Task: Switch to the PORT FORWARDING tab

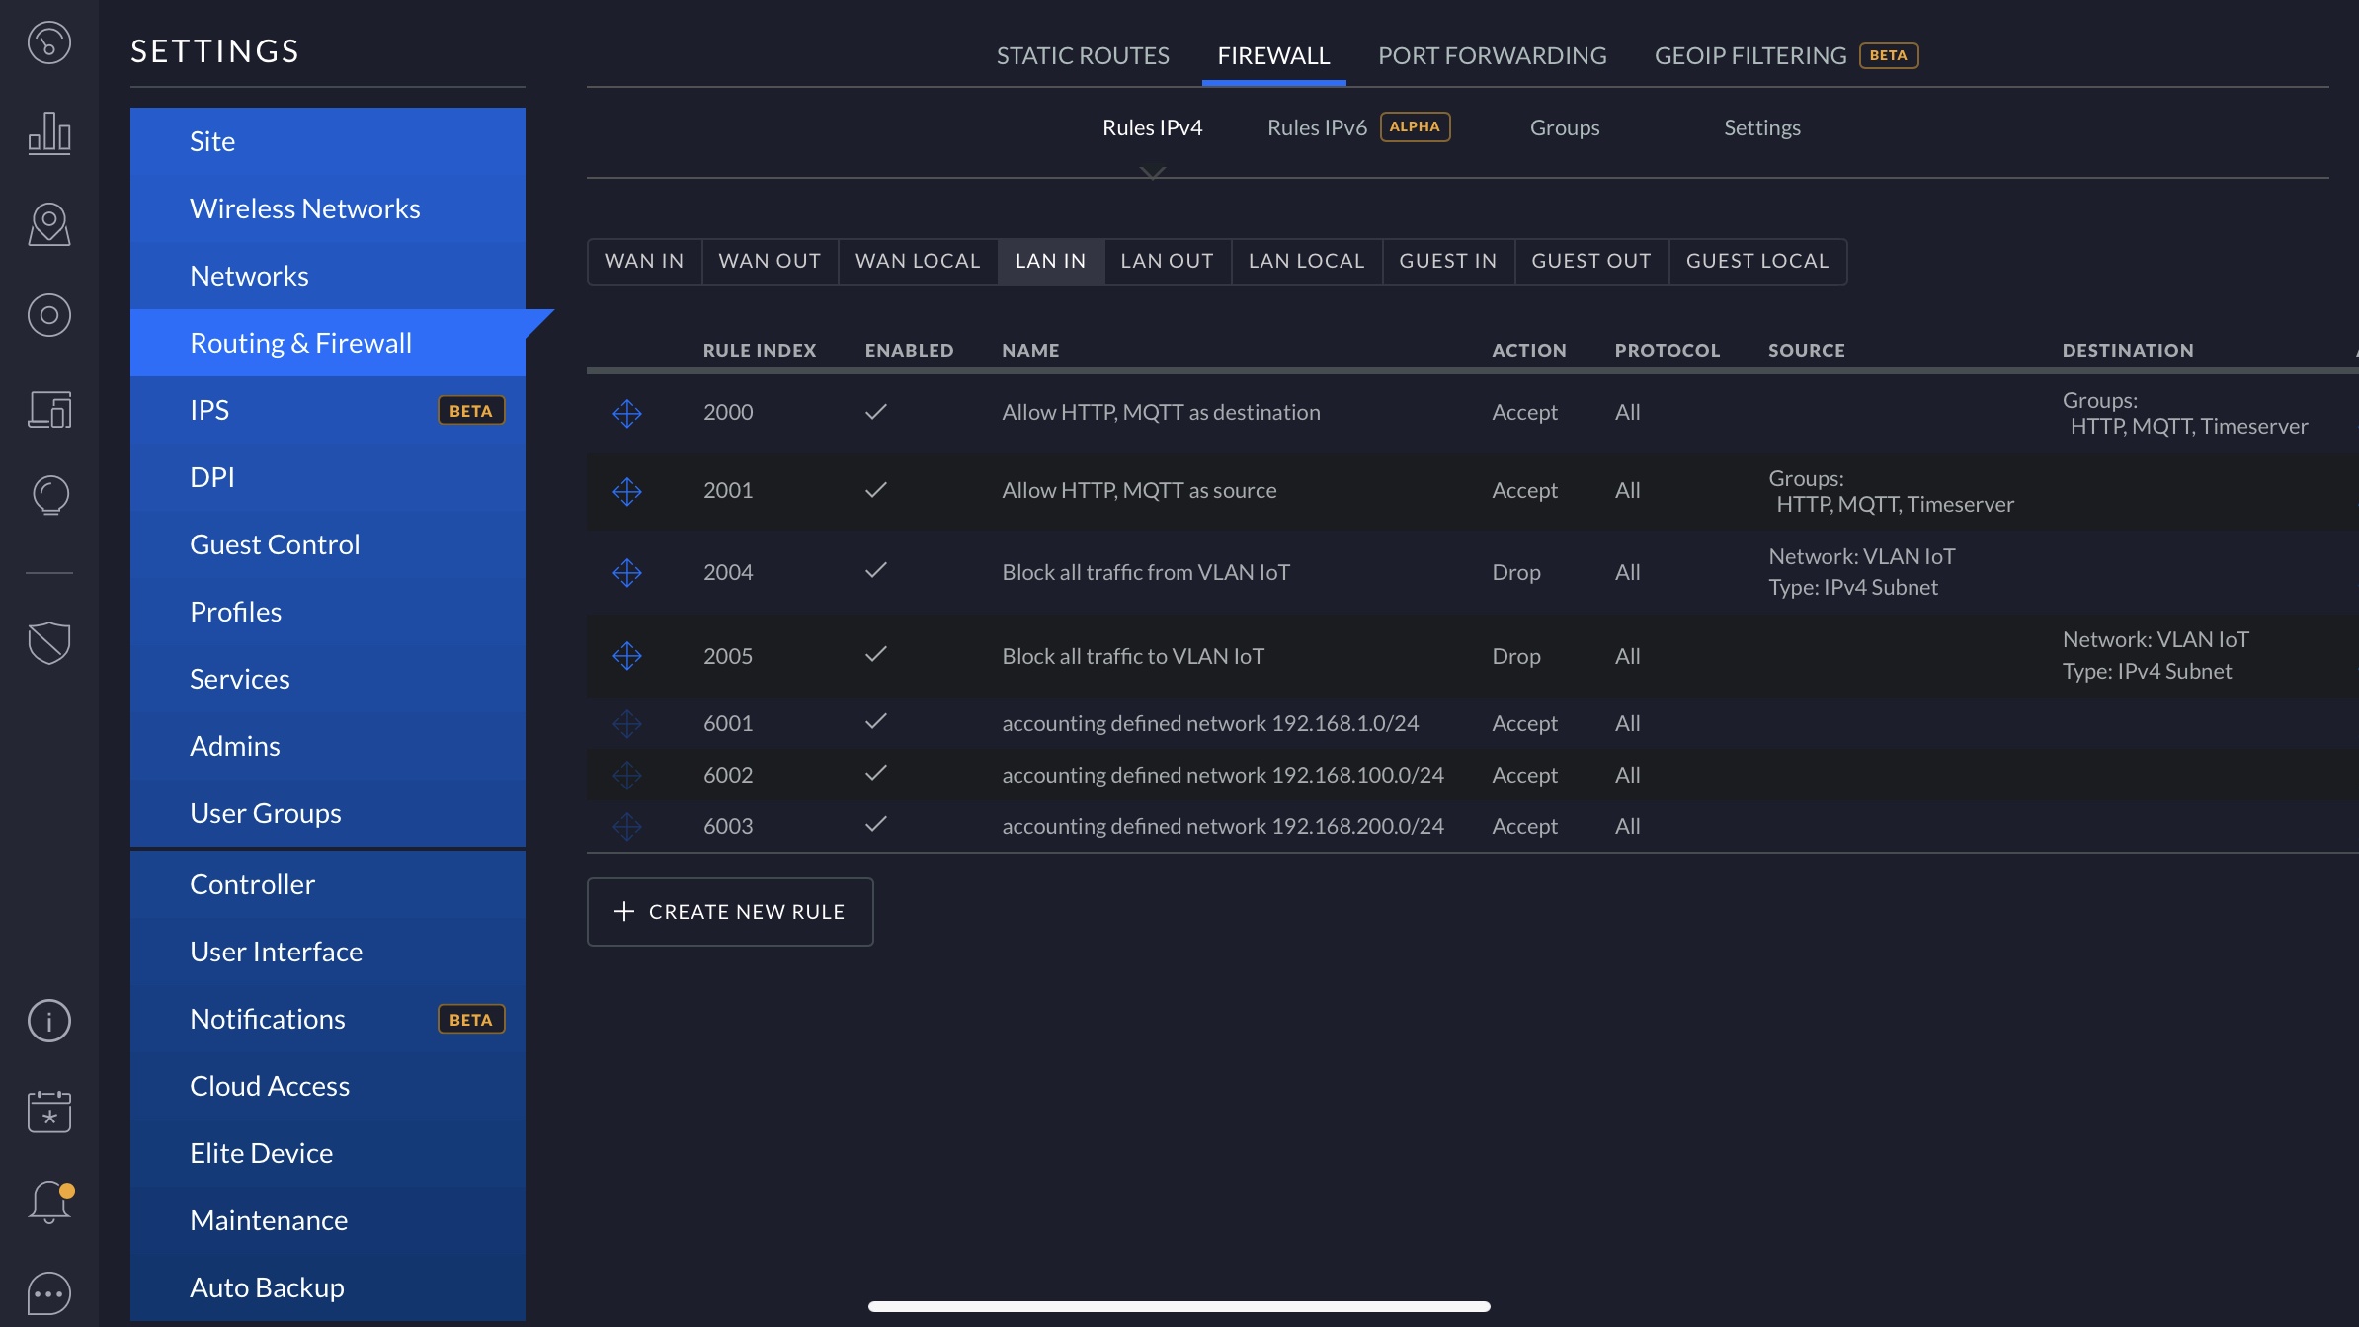Action: click(x=1492, y=55)
